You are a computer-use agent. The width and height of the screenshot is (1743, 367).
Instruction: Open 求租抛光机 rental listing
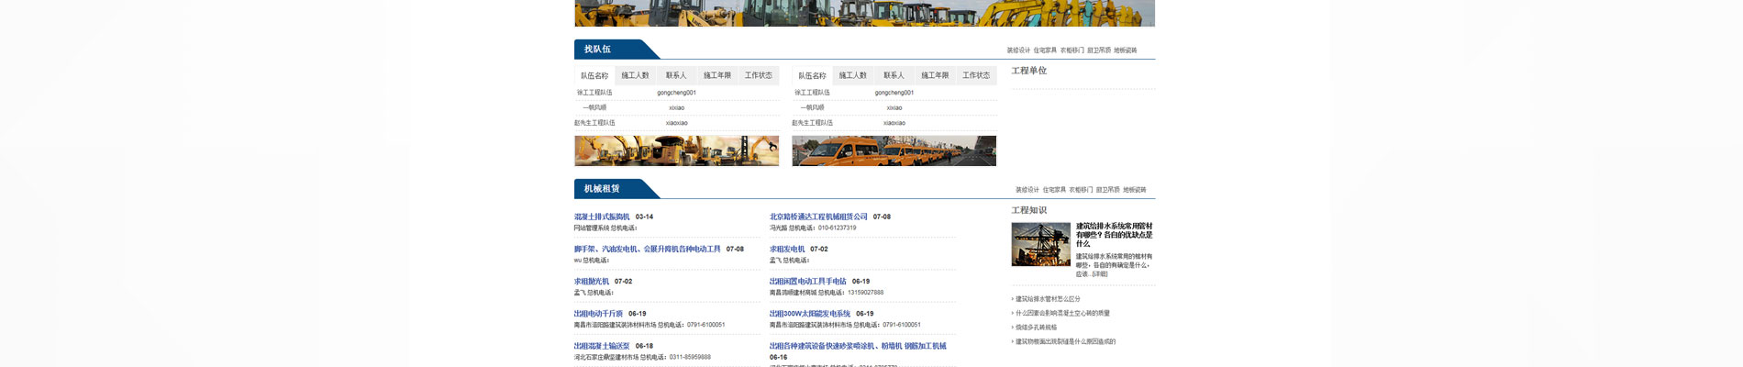[x=592, y=282]
